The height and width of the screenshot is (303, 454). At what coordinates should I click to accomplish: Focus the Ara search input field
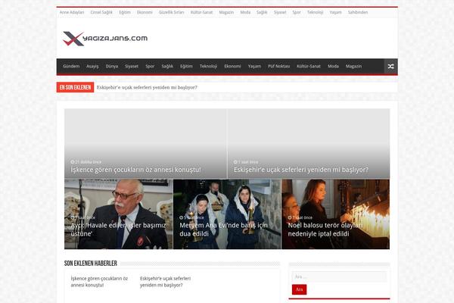tap(339, 276)
